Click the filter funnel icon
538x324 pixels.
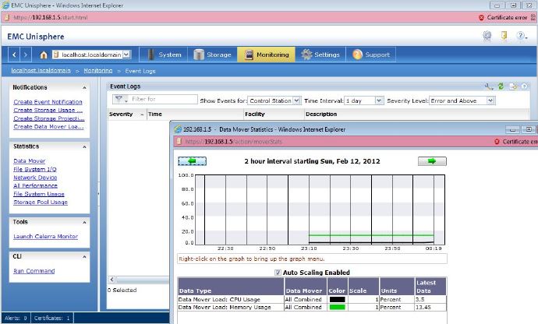pos(119,99)
